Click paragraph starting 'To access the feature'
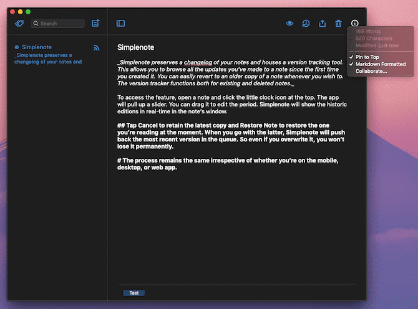 pos(232,104)
